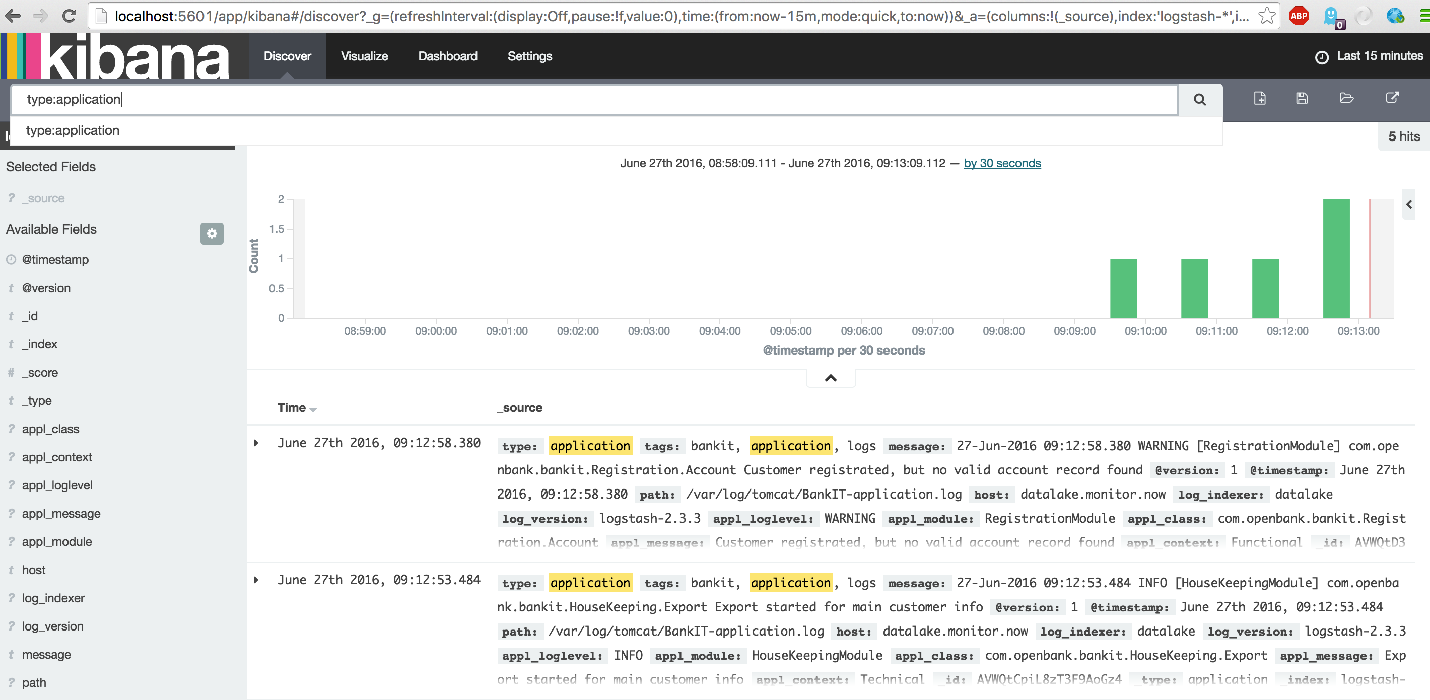Click the tallest green histogram bar
The height and width of the screenshot is (700, 1430).
[x=1336, y=258]
